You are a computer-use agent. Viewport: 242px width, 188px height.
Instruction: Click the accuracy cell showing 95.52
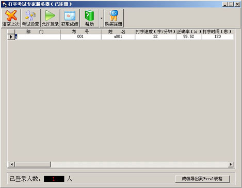pyautogui.click(x=189, y=37)
